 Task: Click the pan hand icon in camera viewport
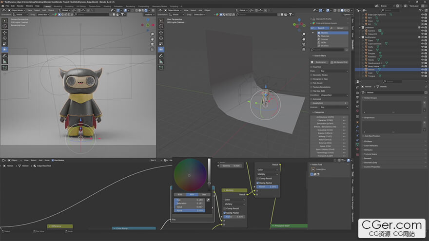pos(152,39)
